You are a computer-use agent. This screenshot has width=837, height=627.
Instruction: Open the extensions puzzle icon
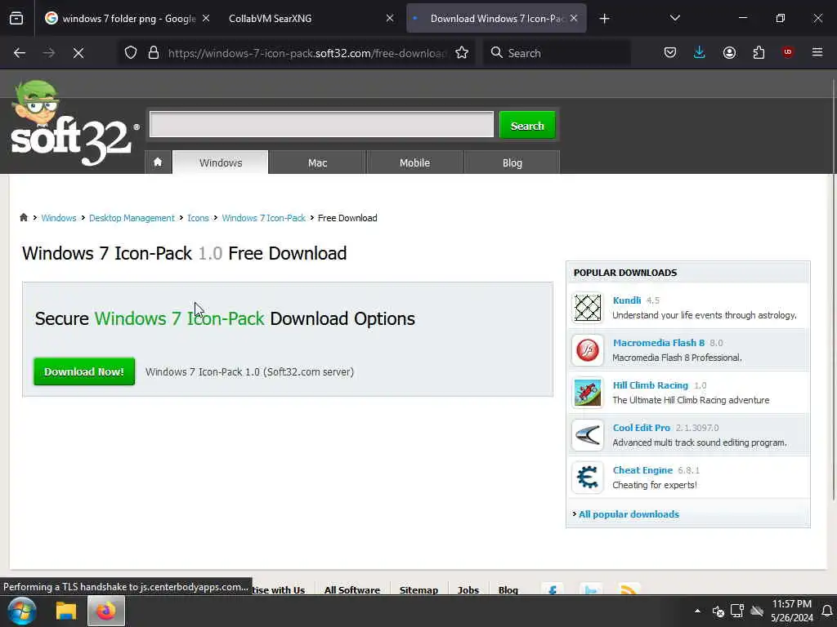759,53
